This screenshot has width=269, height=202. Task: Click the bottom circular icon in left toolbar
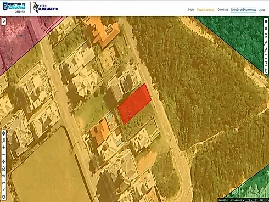4,197
